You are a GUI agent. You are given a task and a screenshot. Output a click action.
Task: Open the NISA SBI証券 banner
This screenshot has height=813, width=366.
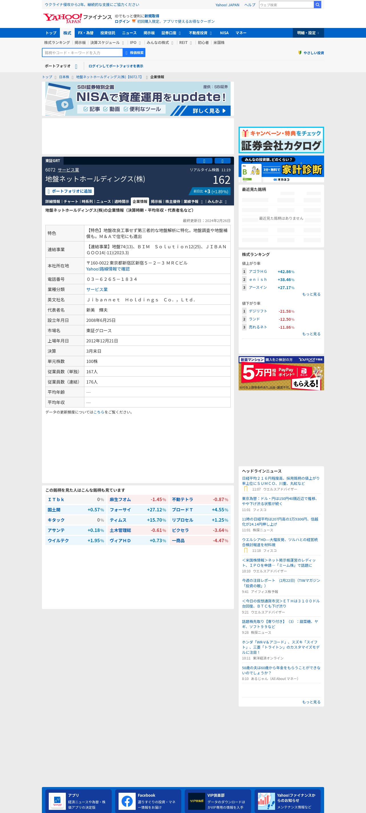pyautogui.click(x=138, y=99)
